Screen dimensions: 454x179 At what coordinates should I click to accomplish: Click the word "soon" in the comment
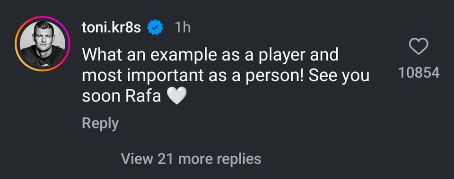[x=101, y=97]
